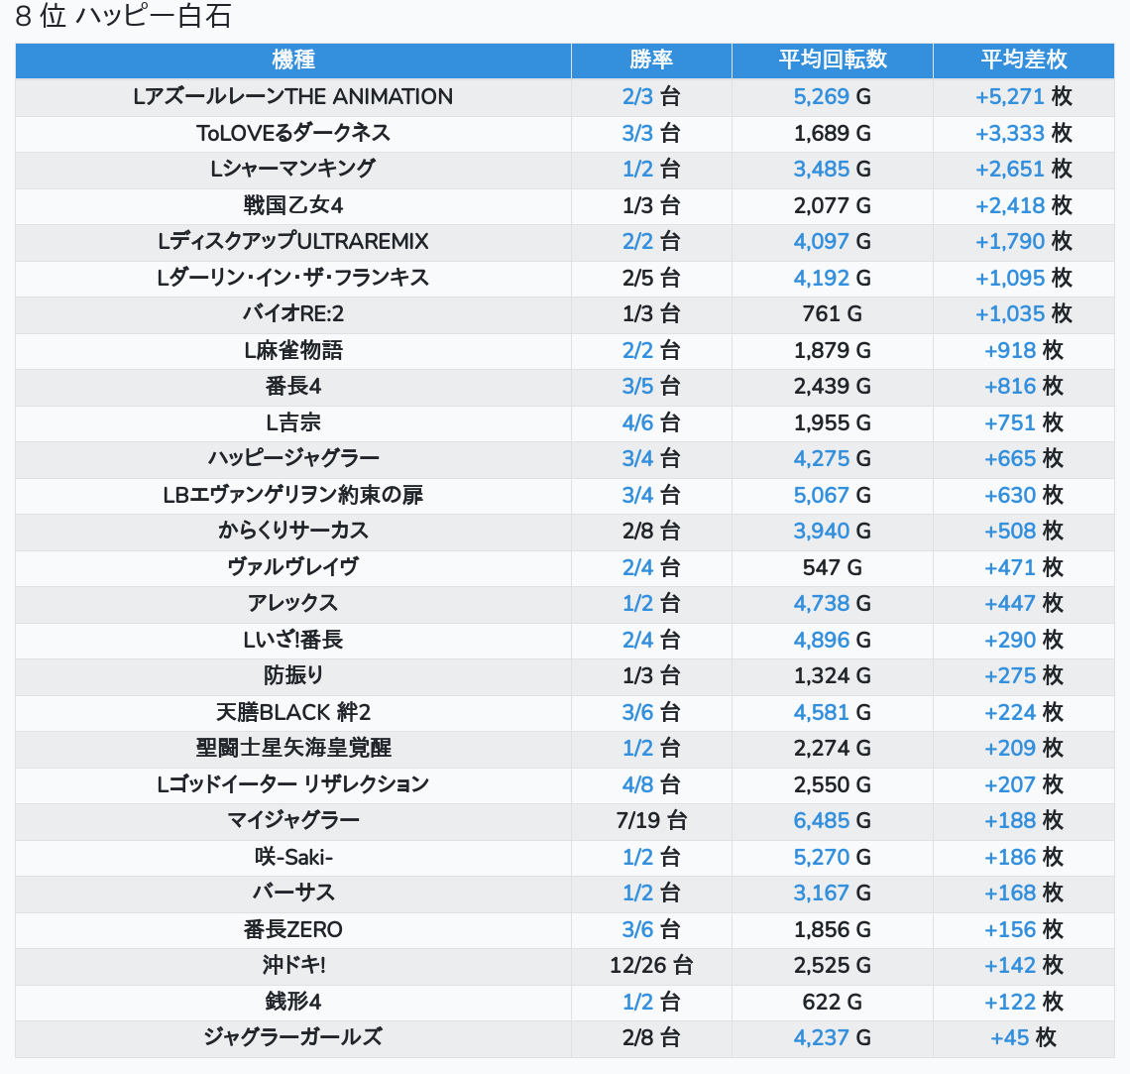Viewport: 1130px width, 1074px height.
Task: Click the 5,067 G spins value
Action: click(833, 495)
